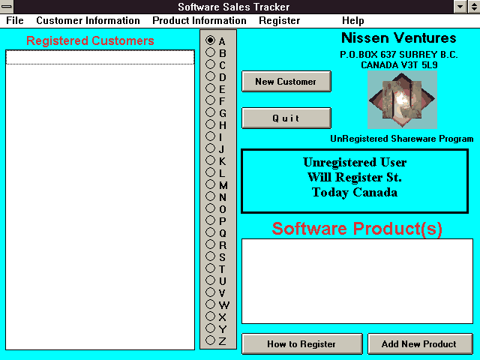Select the letter Z radio button

211,340
